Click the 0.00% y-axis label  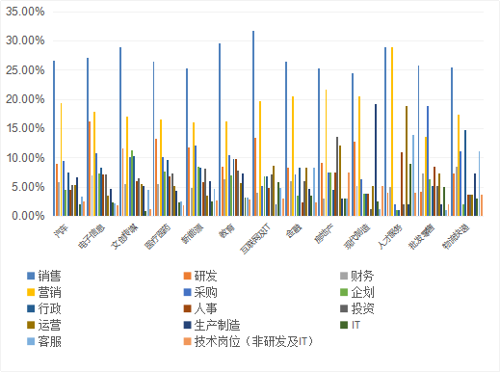click(28, 216)
